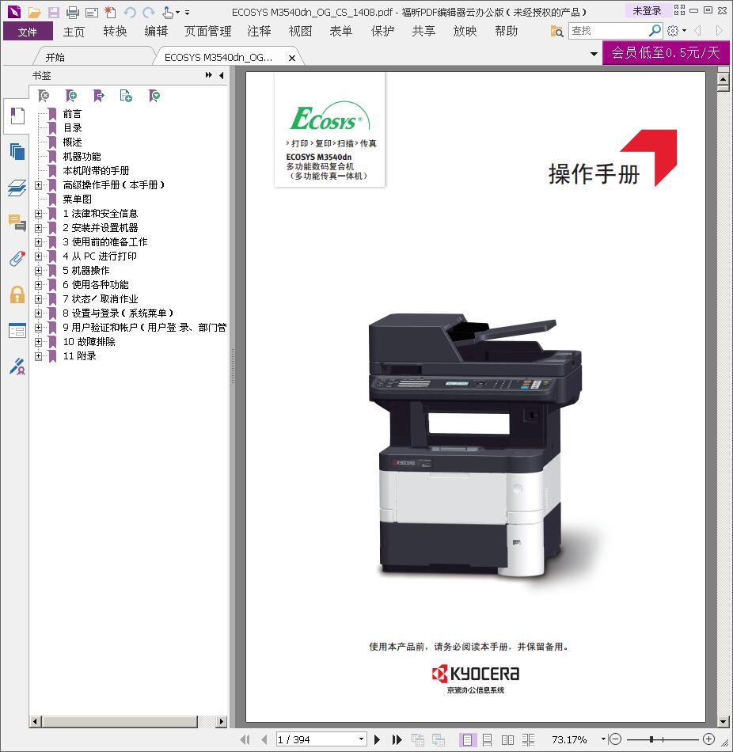733x752 pixels.
Task: Collapse the bookmarks panel arrow
Action: point(221,75)
